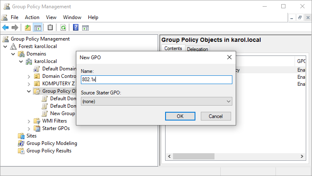The width and height of the screenshot is (312, 176).
Task: Open the Action menu
Action: point(32,17)
